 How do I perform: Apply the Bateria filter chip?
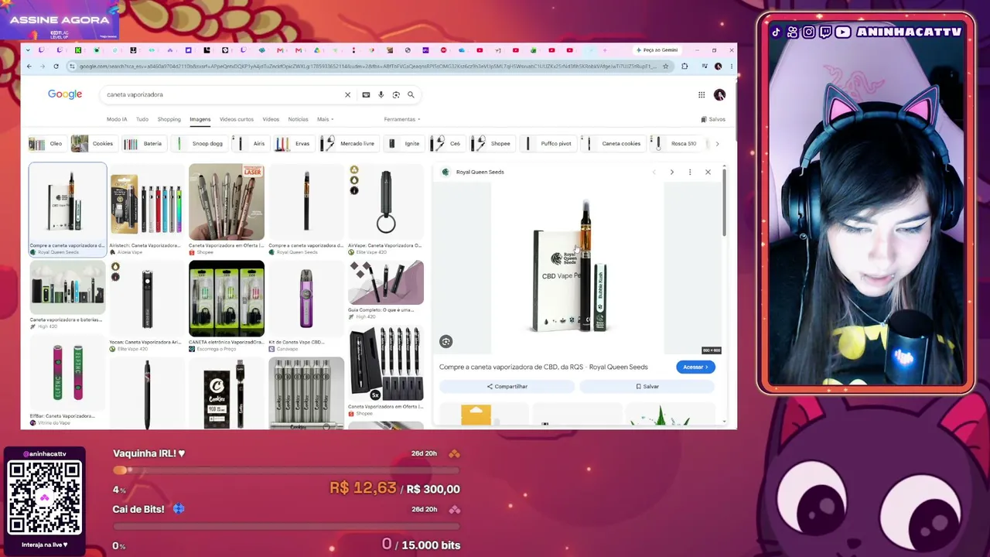(143, 144)
